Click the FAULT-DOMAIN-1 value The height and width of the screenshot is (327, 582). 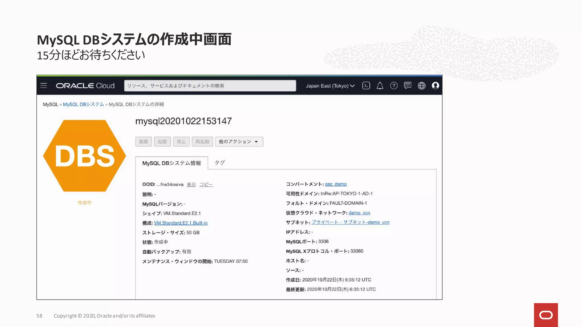click(x=348, y=203)
